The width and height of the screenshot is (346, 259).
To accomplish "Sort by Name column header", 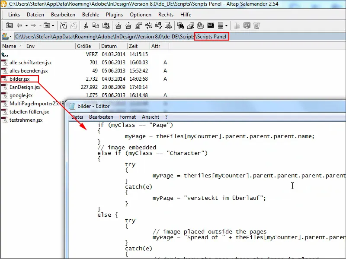I will [9, 46].
